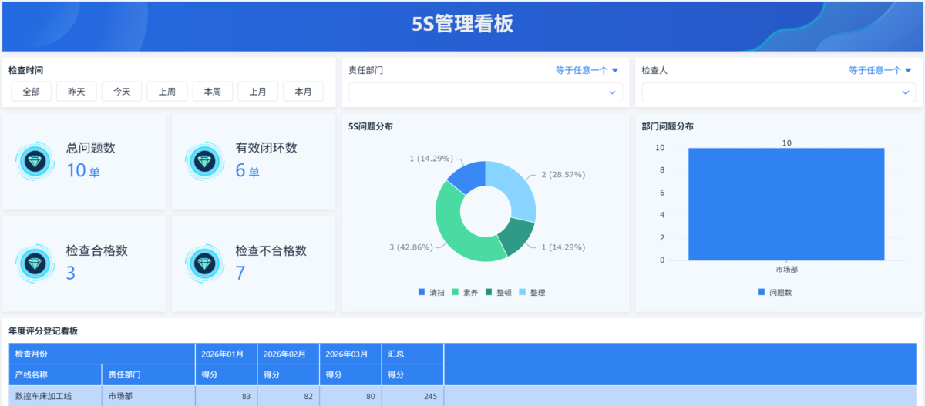Select the 数控车床加工线 row cell
This screenshot has width=925, height=406.
point(55,396)
